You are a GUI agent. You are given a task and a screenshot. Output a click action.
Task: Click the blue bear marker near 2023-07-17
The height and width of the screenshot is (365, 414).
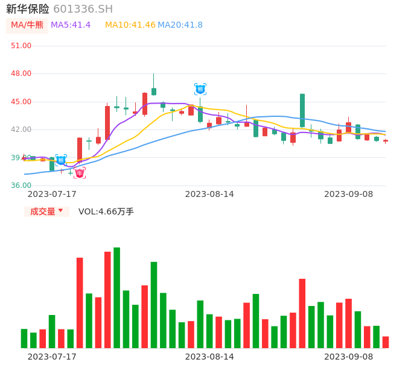pos(61,160)
